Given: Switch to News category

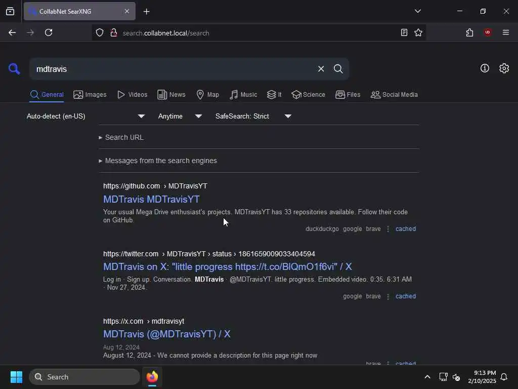Looking at the screenshot, I should (171, 95).
